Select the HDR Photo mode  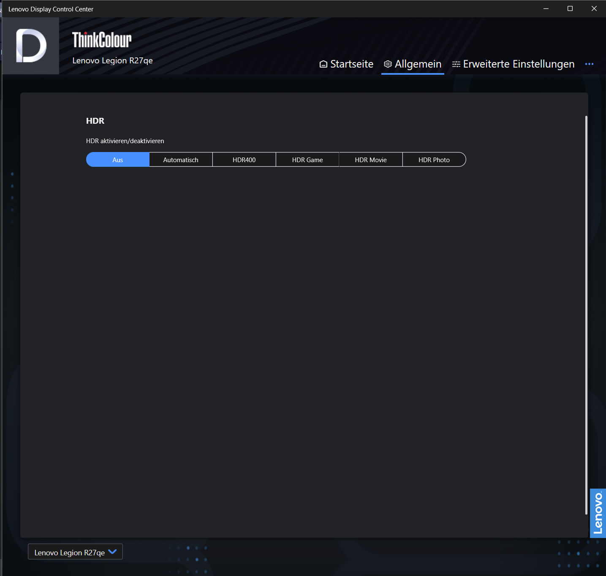tap(434, 160)
